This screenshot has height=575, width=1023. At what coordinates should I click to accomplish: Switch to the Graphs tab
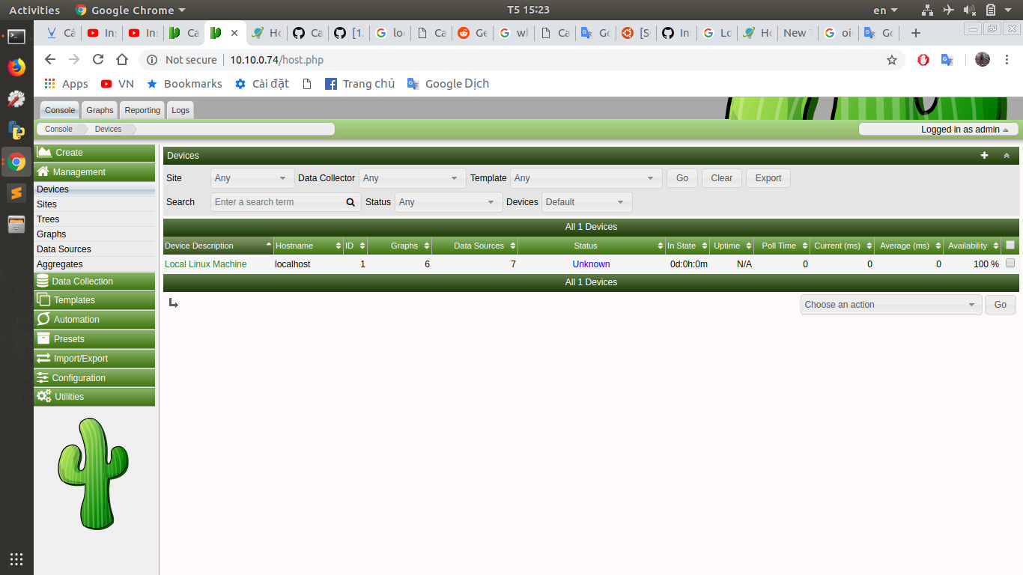pos(100,110)
